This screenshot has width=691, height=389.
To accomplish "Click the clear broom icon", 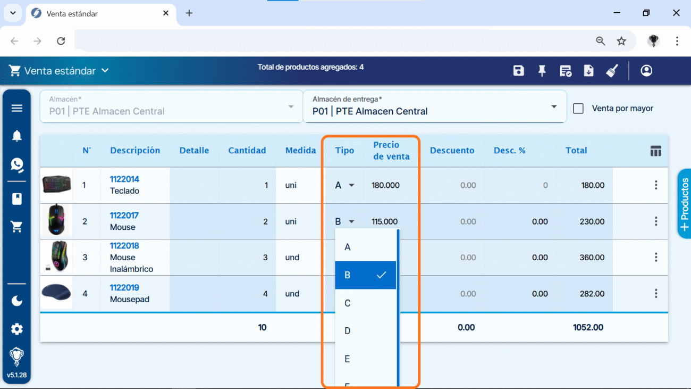I will 612,71.
